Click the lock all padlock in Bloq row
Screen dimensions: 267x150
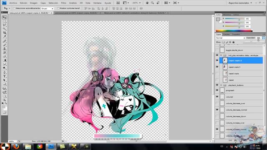click(x=234, y=42)
